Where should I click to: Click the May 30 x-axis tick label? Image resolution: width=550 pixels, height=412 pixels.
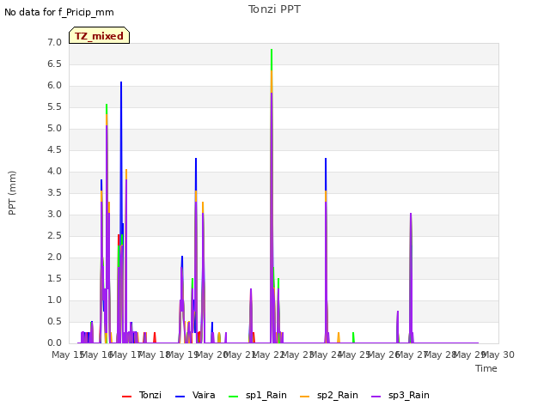[x=498, y=354]
